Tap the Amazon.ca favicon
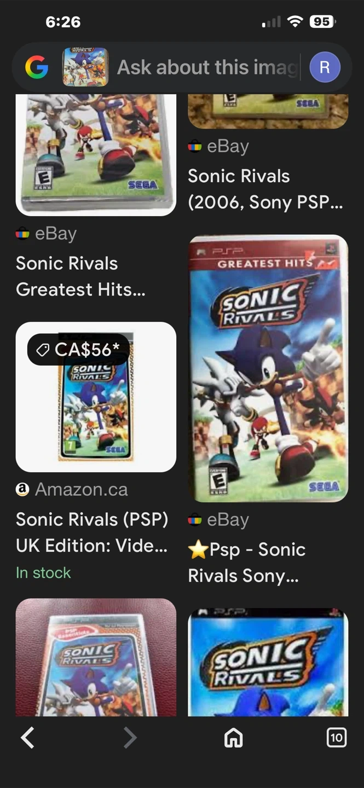 [x=22, y=489]
